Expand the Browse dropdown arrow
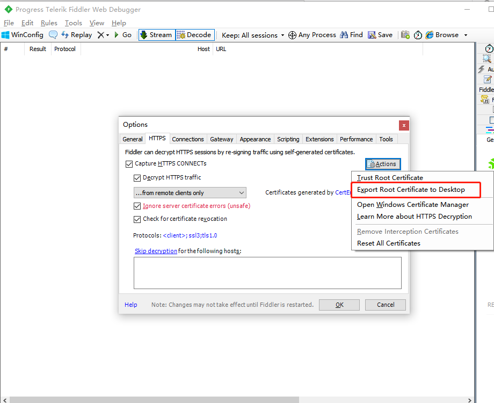The height and width of the screenshot is (403, 494). (x=466, y=35)
